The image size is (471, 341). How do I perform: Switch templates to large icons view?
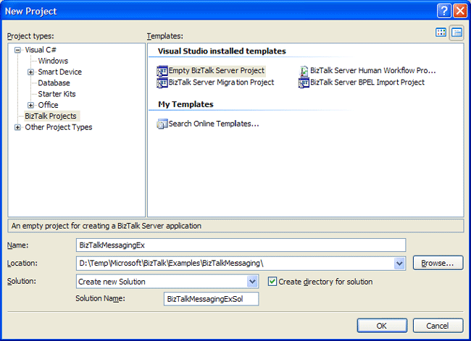click(441, 33)
